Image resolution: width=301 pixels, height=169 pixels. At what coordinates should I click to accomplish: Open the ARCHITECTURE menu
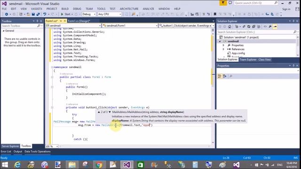[x=129, y=9]
